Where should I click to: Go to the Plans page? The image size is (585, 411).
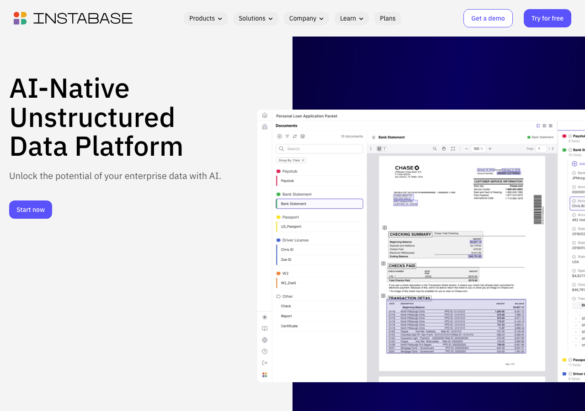(x=388, y=18)
